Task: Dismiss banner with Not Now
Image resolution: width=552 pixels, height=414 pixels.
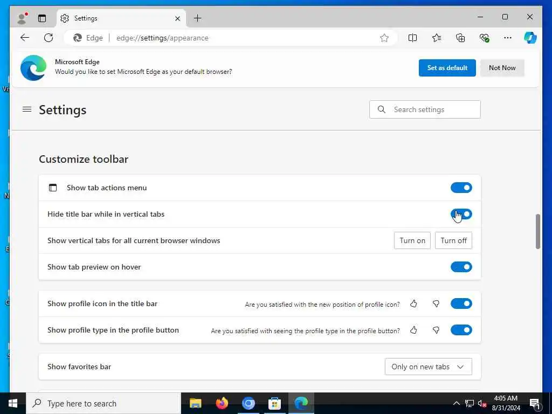Action: point(502,68)
